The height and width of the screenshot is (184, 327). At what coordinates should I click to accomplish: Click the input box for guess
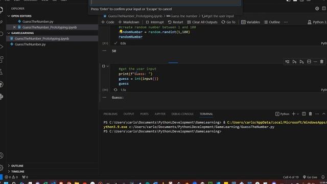tap(166, 3)
